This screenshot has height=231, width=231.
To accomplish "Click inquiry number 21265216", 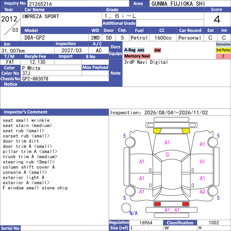I will [x=40, y=4].
